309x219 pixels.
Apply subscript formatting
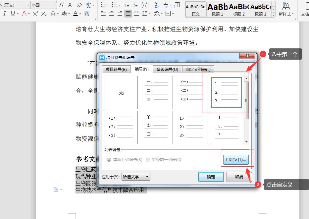tap(44, 14)
